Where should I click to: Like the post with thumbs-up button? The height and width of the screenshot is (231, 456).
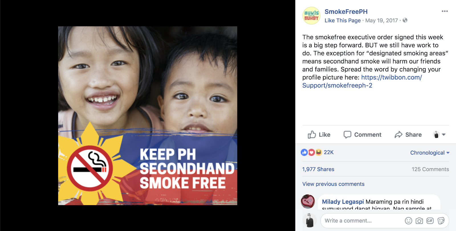(x=319, y=135)
